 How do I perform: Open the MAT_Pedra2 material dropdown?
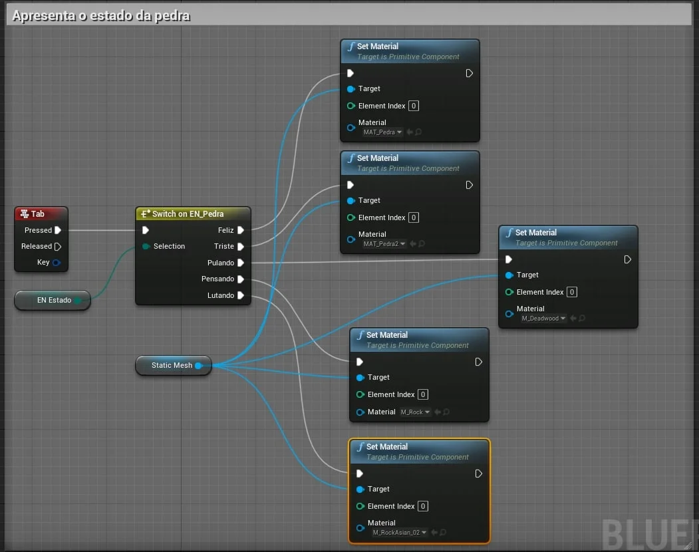pos(384,244)
